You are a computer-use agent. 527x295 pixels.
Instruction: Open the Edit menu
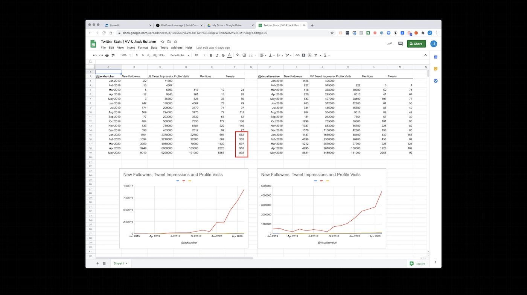(111, 48)
